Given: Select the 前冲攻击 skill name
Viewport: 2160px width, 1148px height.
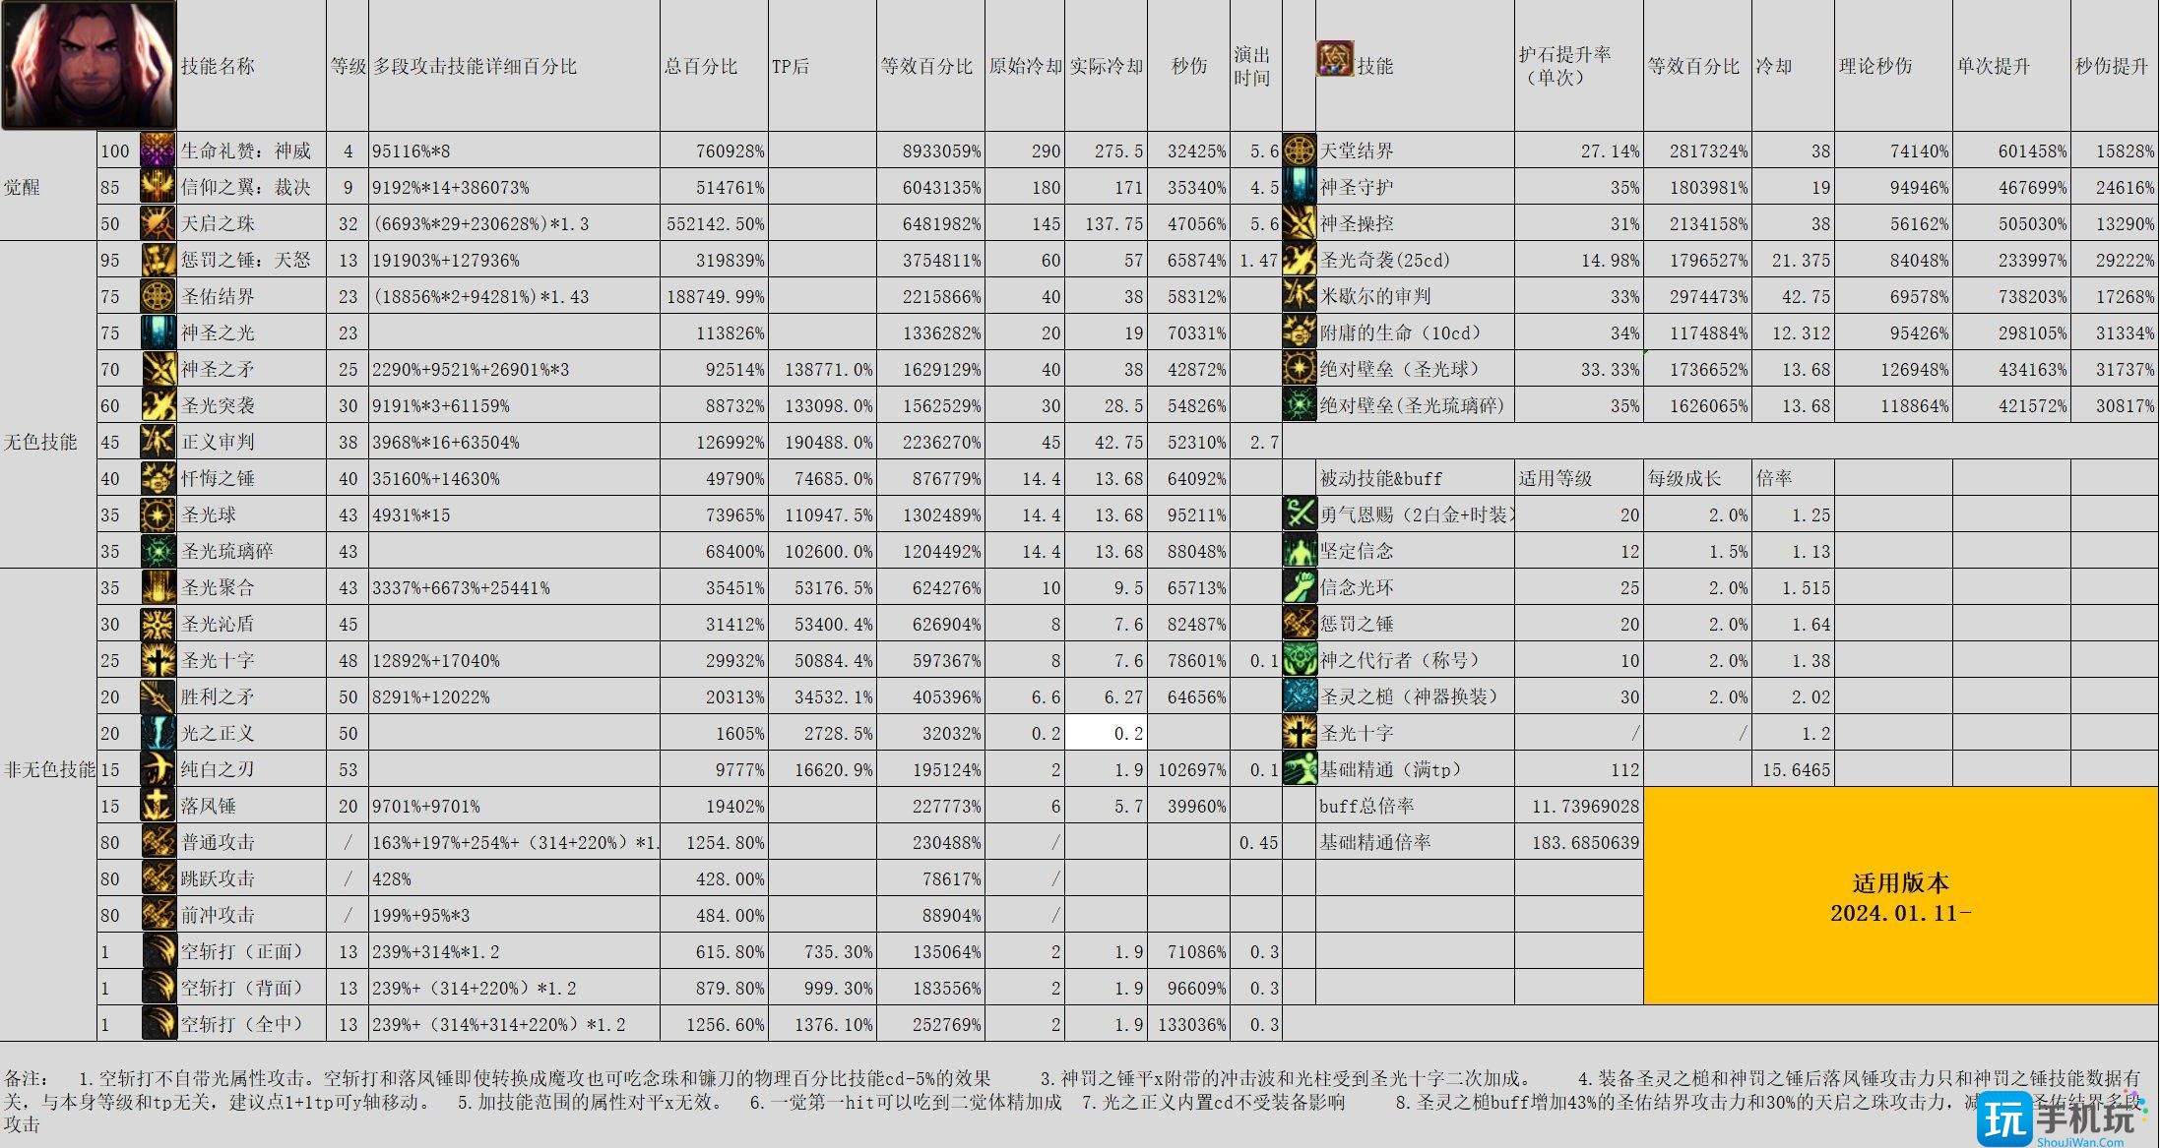Looking at the screenshot, I should click(x=218, y=915).
